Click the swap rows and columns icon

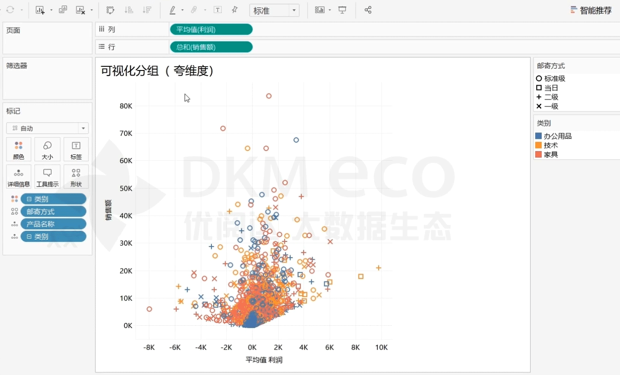(111, 10)
